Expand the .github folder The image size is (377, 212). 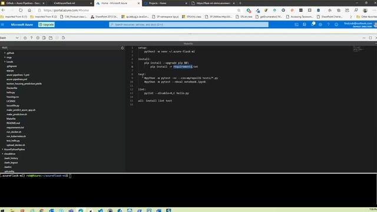[x=5, y=53]
